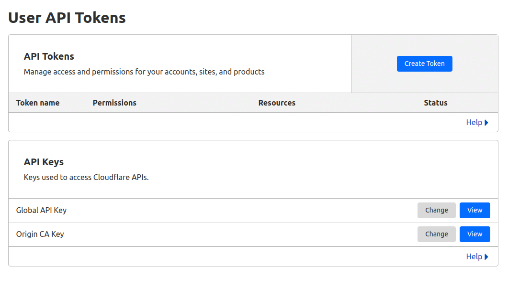
Task: Open Help for the API Keys section
Action: pos(474,256)
